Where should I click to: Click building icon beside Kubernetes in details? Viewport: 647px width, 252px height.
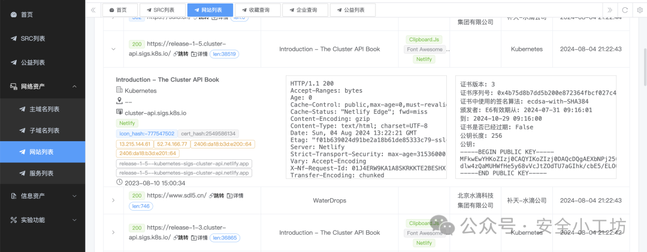[119, 90]
